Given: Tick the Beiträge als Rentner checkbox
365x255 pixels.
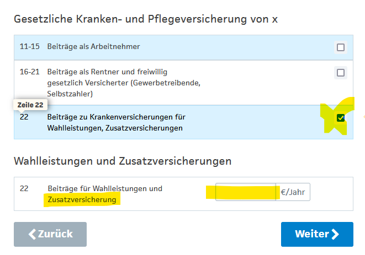Looking at the screenshot, I should pyautogui.click(x=341, y=73).
